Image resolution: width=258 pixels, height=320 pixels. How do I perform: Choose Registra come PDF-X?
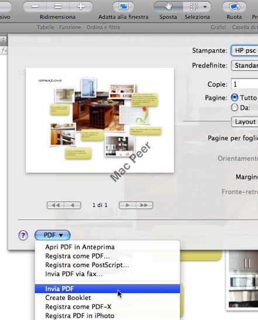(x=108, y=307)
